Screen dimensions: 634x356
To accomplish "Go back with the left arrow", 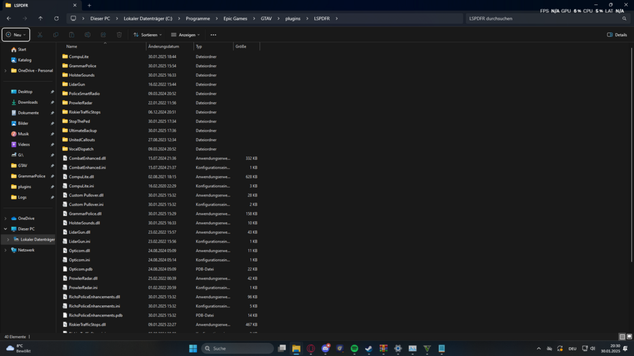I will [9, 18].
